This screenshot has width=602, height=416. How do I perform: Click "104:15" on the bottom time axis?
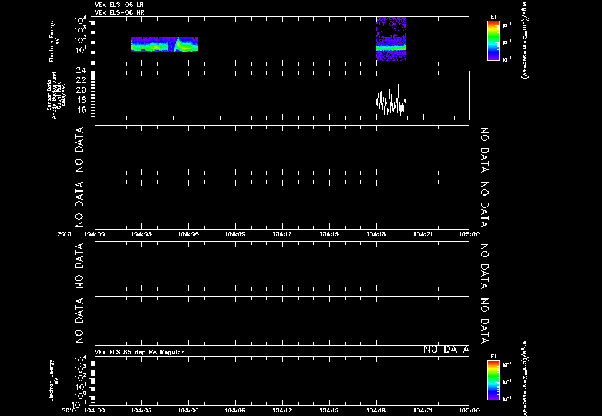coord(329,411)
